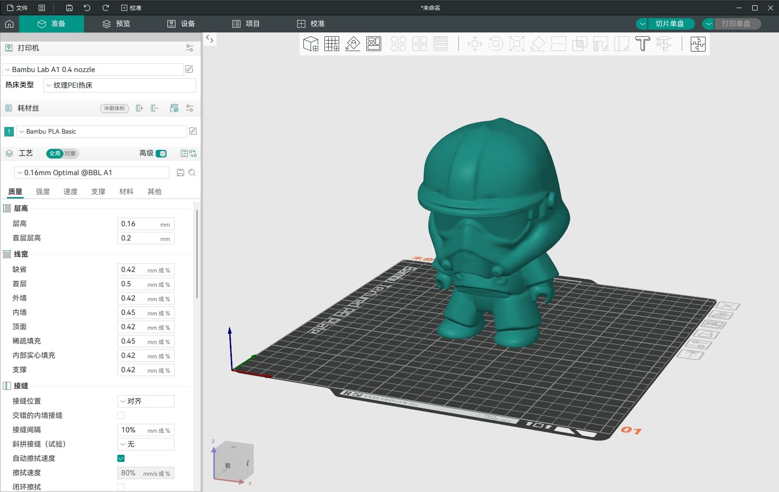
Task: Click the settings panel vertical scrollbar
Action: (197, 254)
